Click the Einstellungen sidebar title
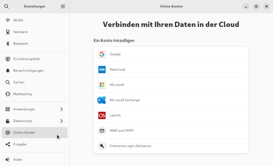This screenshot has width=273, height=166. pos(35,6)
